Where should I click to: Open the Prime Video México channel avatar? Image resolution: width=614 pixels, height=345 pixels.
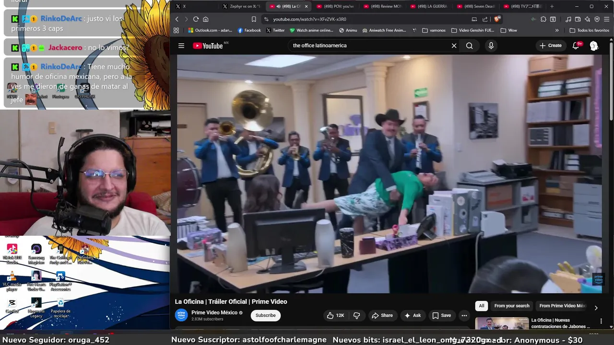pyautogui.click(x=181, y=315)
